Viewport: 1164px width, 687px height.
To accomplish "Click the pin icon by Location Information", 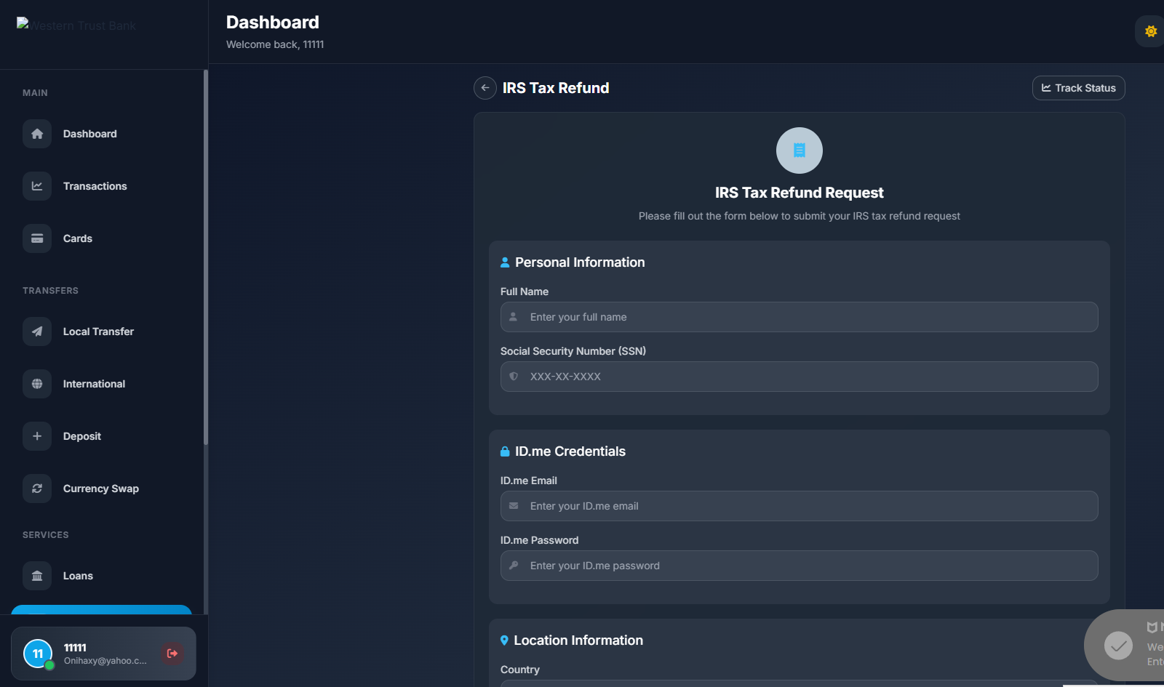I will pos(504,640).
